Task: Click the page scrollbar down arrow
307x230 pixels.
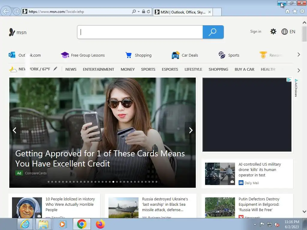Action: coord(304,211)
